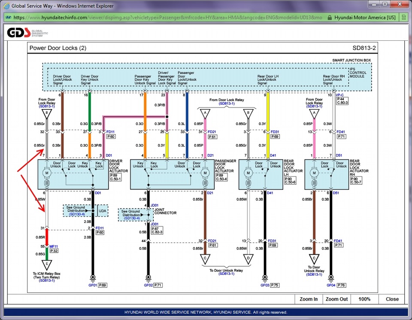
Task: Open SD813-1 link under To ICM Relay Box
Action: pos(47,280)
